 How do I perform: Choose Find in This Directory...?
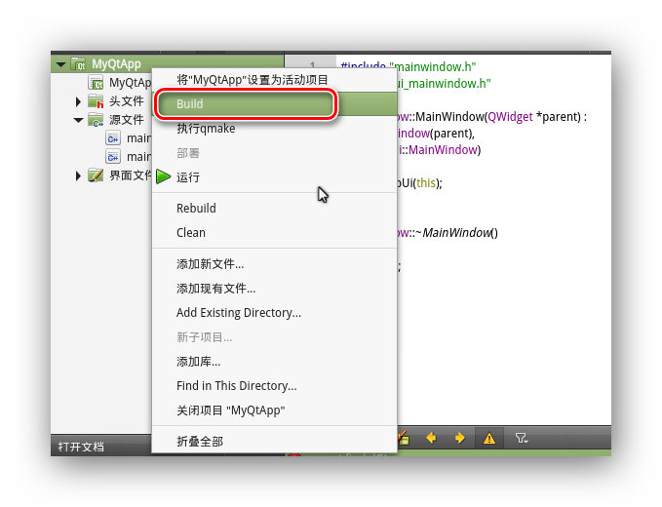(274, 386)
